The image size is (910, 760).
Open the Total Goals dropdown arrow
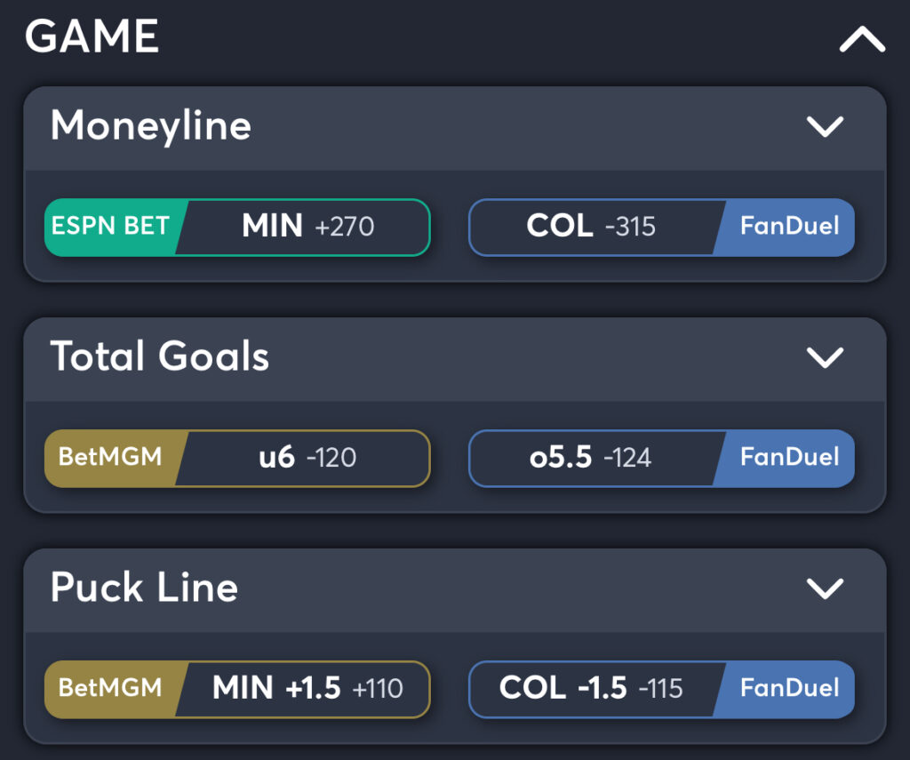click(x=825, y=358)
